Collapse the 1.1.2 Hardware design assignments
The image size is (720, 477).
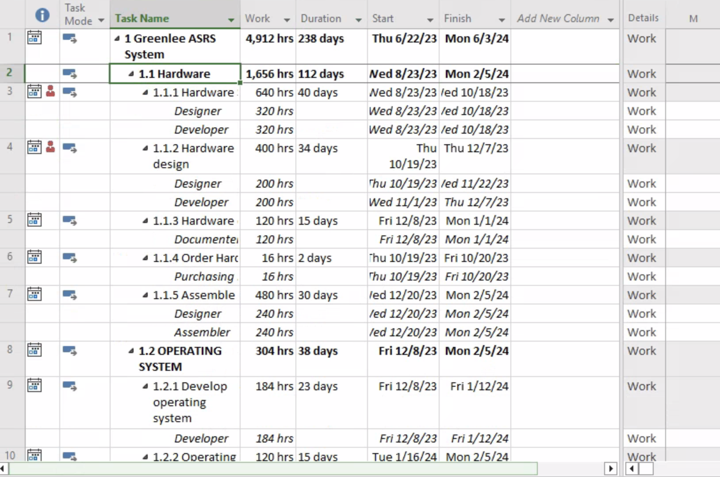click(146, 148)
